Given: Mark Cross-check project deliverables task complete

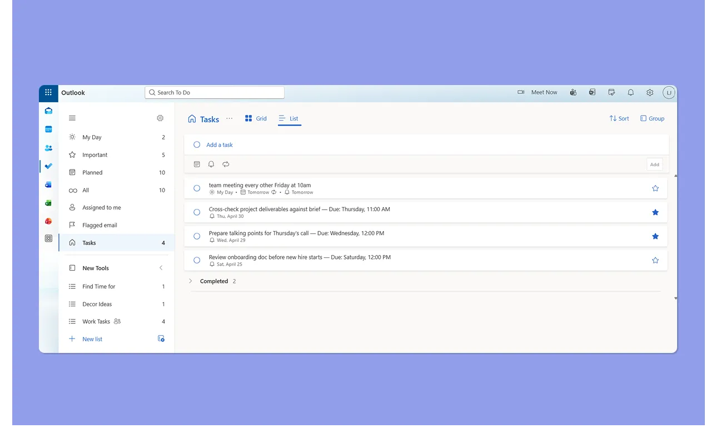Looking at the screenshot, I should pos(197,212).
